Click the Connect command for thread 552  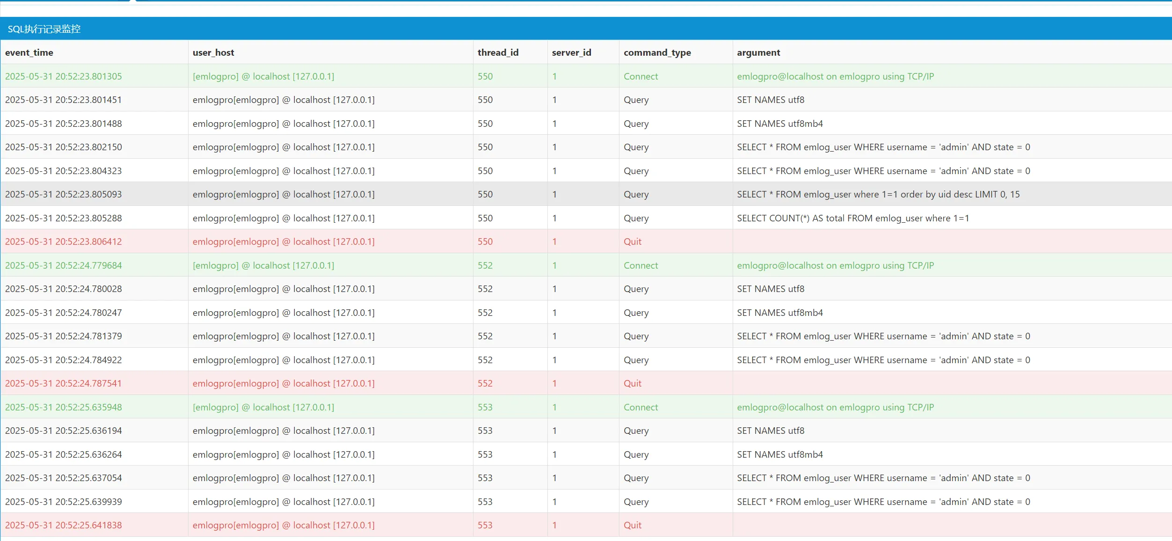[641, 265]
